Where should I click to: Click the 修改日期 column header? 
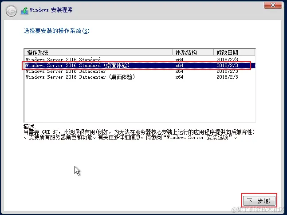coord(234,52)
